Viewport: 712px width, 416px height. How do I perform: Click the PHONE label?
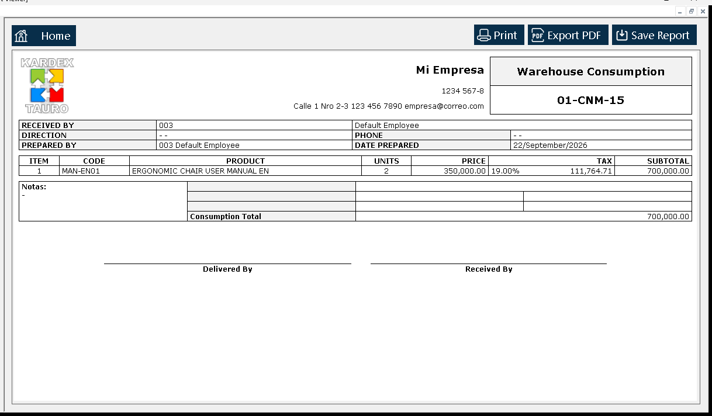(369, 135)
